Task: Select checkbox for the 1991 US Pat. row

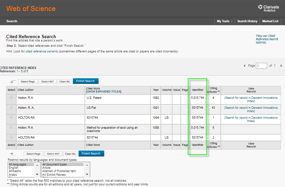Action: (x=11, y=107)
